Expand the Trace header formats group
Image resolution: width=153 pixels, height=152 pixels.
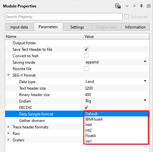(x=8, y=127)
